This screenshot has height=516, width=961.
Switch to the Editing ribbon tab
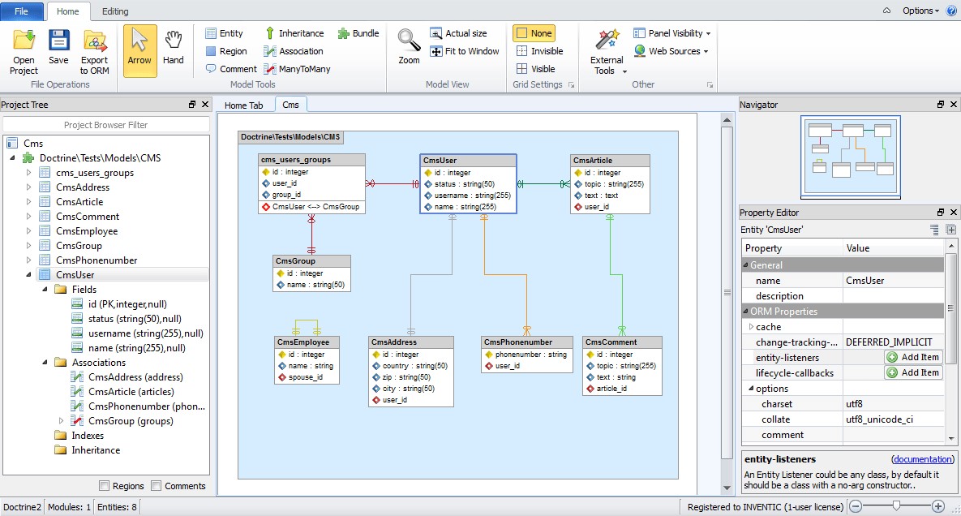[x=115, y=11]
